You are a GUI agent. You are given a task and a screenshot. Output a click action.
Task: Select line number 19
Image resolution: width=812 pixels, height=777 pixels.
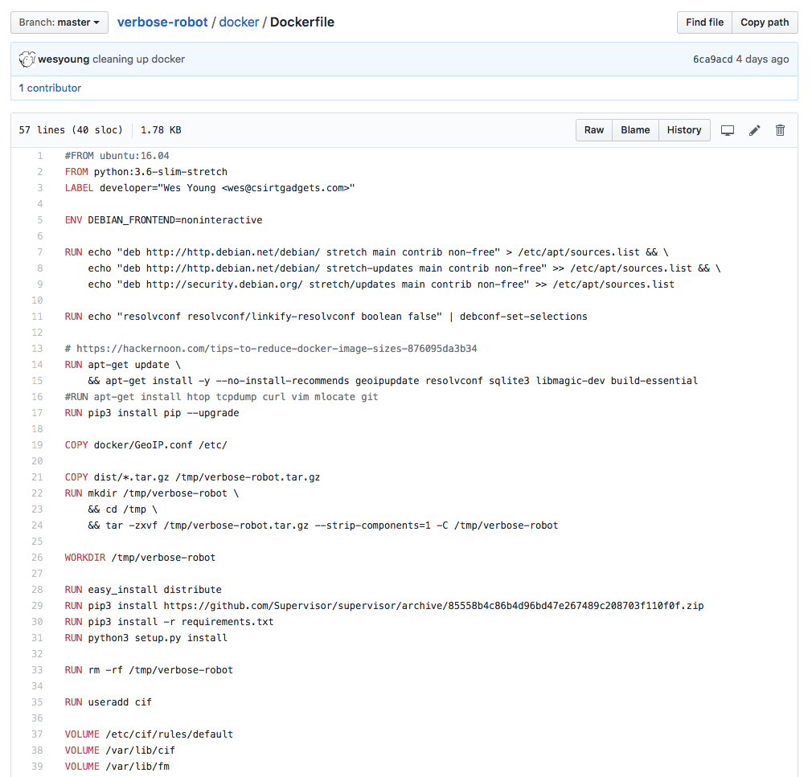click(37, 444)
